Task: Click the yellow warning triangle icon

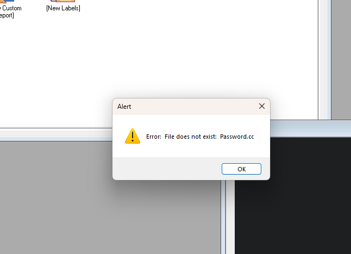Action: pyautogui.click(x=133, y=136)
